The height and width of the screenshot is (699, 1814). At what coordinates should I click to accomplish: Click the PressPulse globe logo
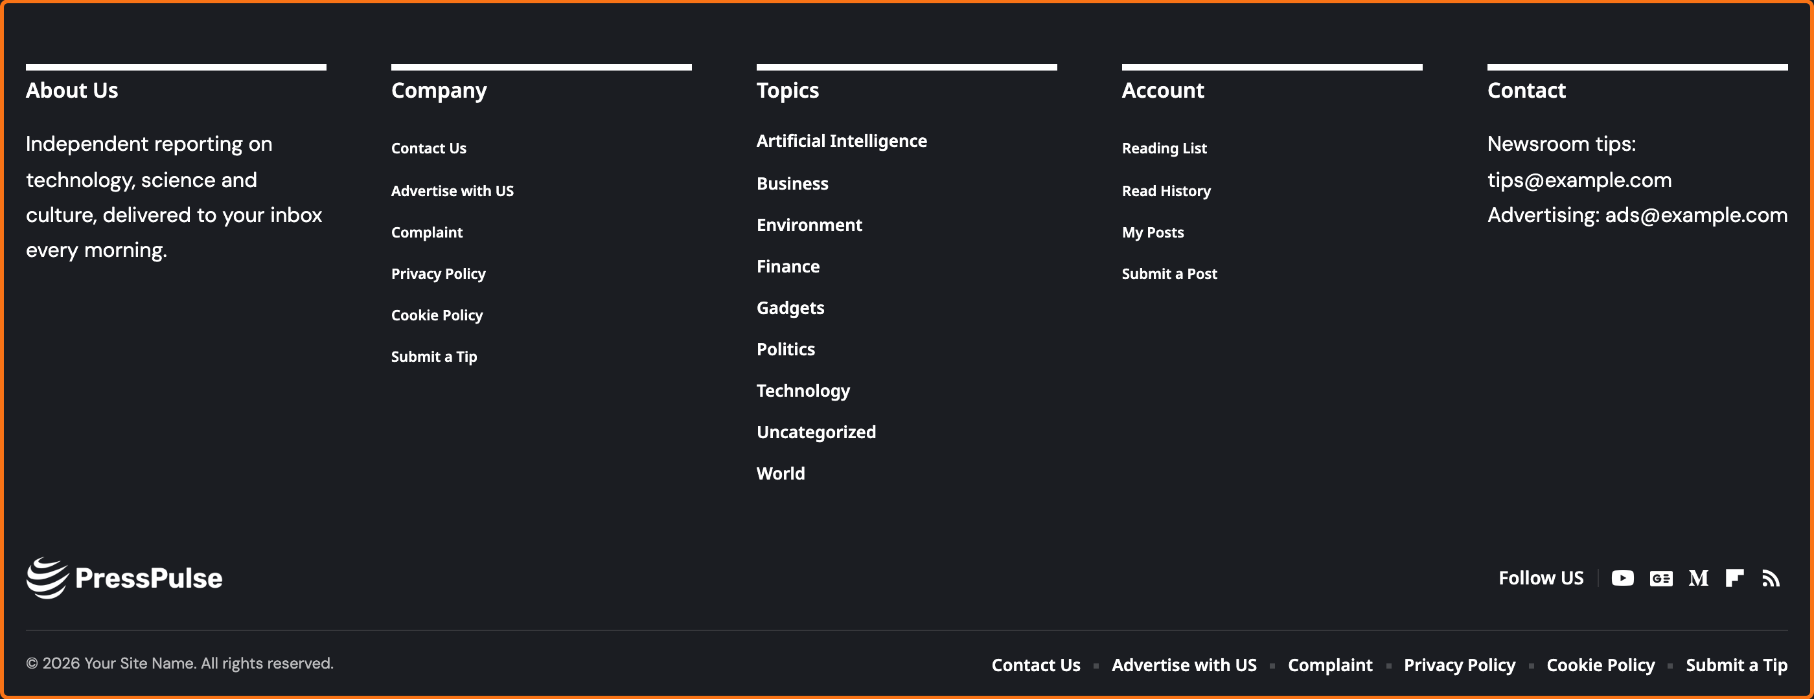point(124,578)
